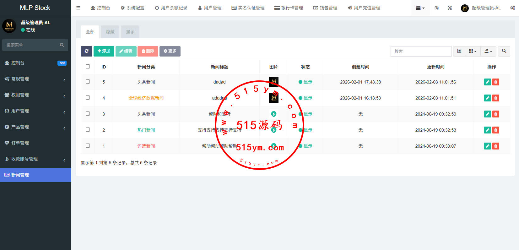Click the sidebar collapse hamburger icon

78,8
